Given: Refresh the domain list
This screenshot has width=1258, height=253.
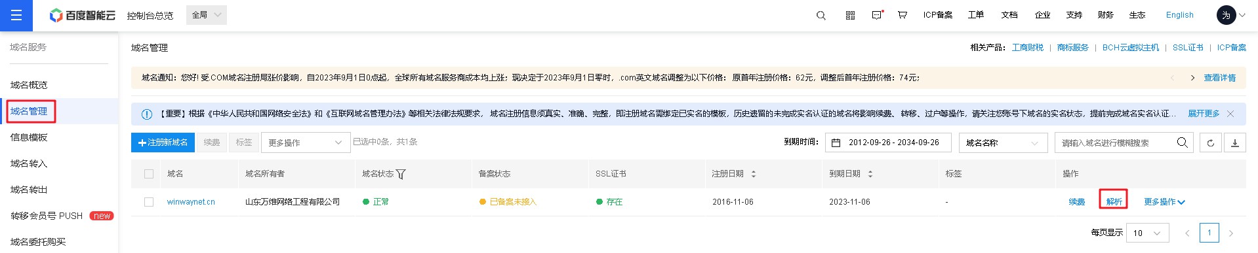Looking at the screenshot, I should point(1210,143).
